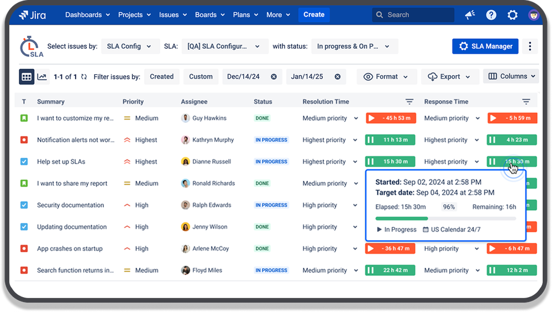This screenshot has width=552, height=312.
Task: Click the -5 h 59 m response timer
Action: click(x=513, y=118)
